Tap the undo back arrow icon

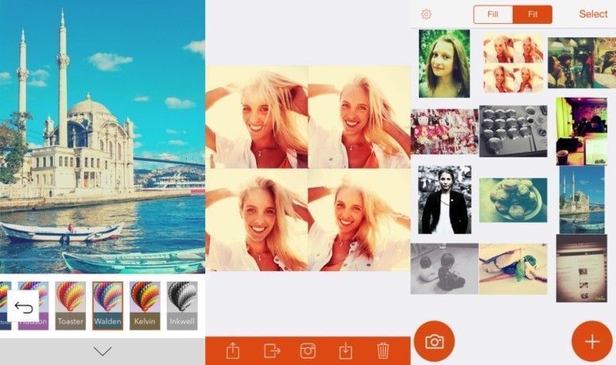23,306
